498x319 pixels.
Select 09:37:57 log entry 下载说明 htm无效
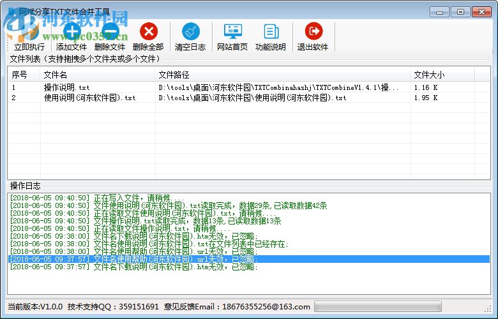tap(249, 267)
